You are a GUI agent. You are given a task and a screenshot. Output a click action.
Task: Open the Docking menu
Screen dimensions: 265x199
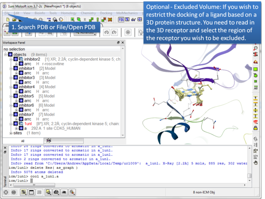click(106, 13)
